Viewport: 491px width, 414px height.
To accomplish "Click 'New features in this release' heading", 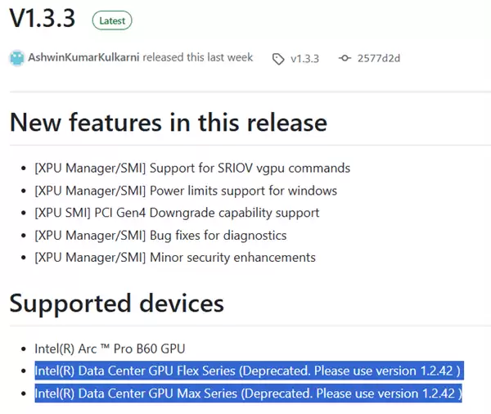I will [x=168, y=122].
